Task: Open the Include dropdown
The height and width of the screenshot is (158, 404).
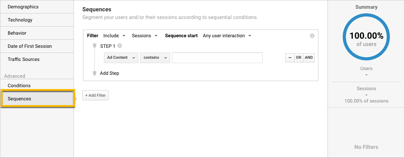Action: coord(114,36)
